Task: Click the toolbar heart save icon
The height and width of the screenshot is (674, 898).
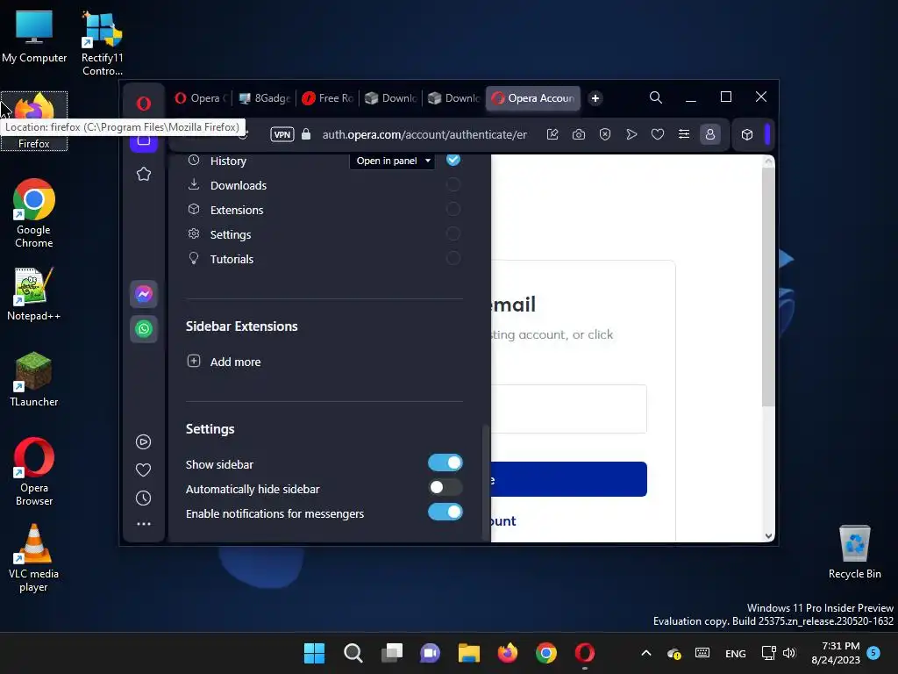Action: (x=658, y=134)
